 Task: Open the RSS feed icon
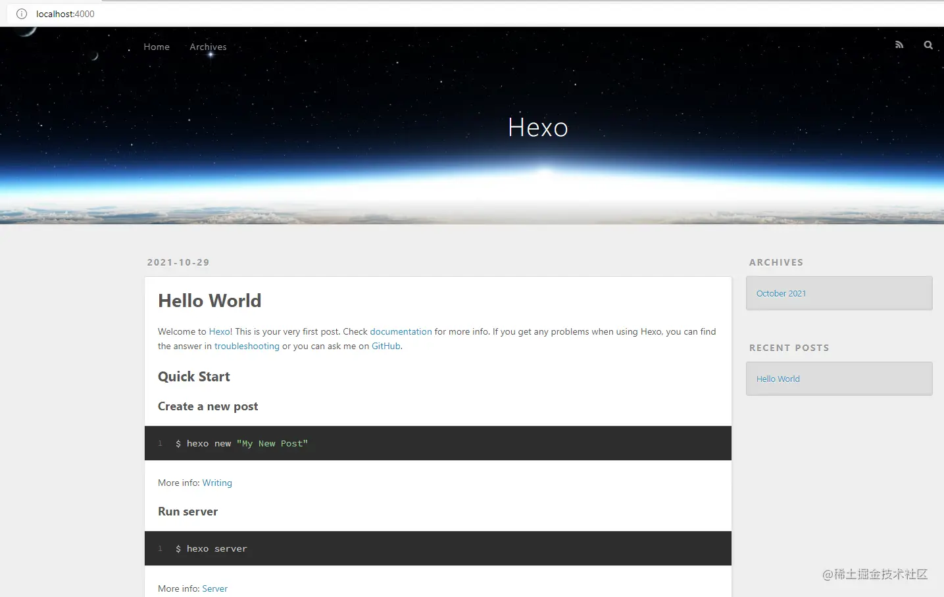pyautogui.click(x=899, y=45)
